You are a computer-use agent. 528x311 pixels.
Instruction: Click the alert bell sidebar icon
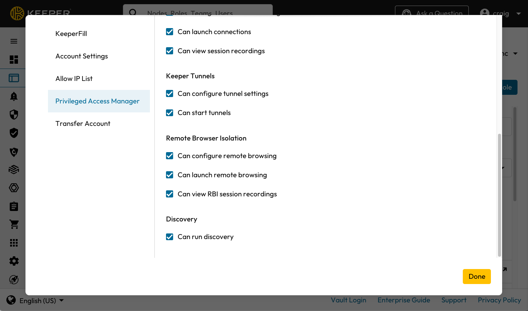14,96
